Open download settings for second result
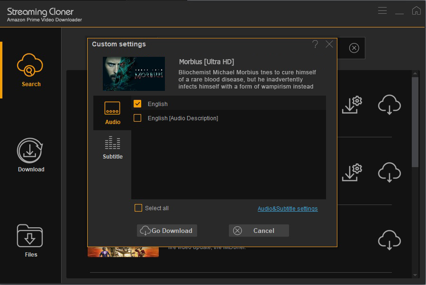Viewport: 426px width, 285px height. [352, 172]
